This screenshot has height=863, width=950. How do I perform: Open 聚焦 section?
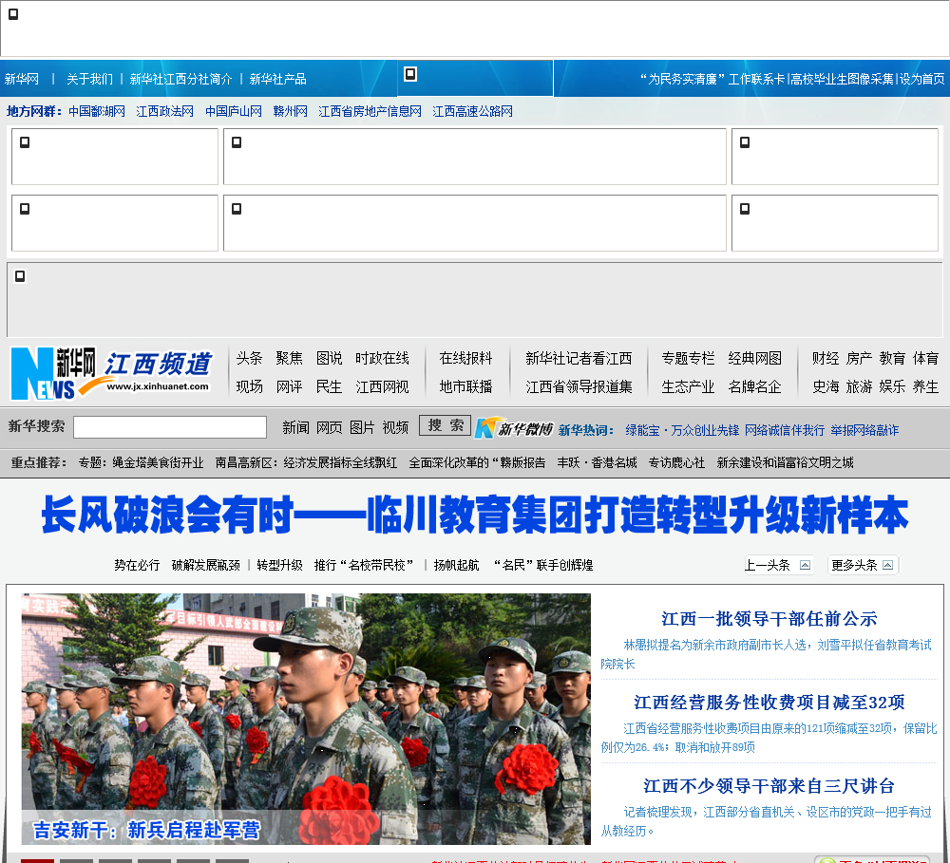click(289, 358)
